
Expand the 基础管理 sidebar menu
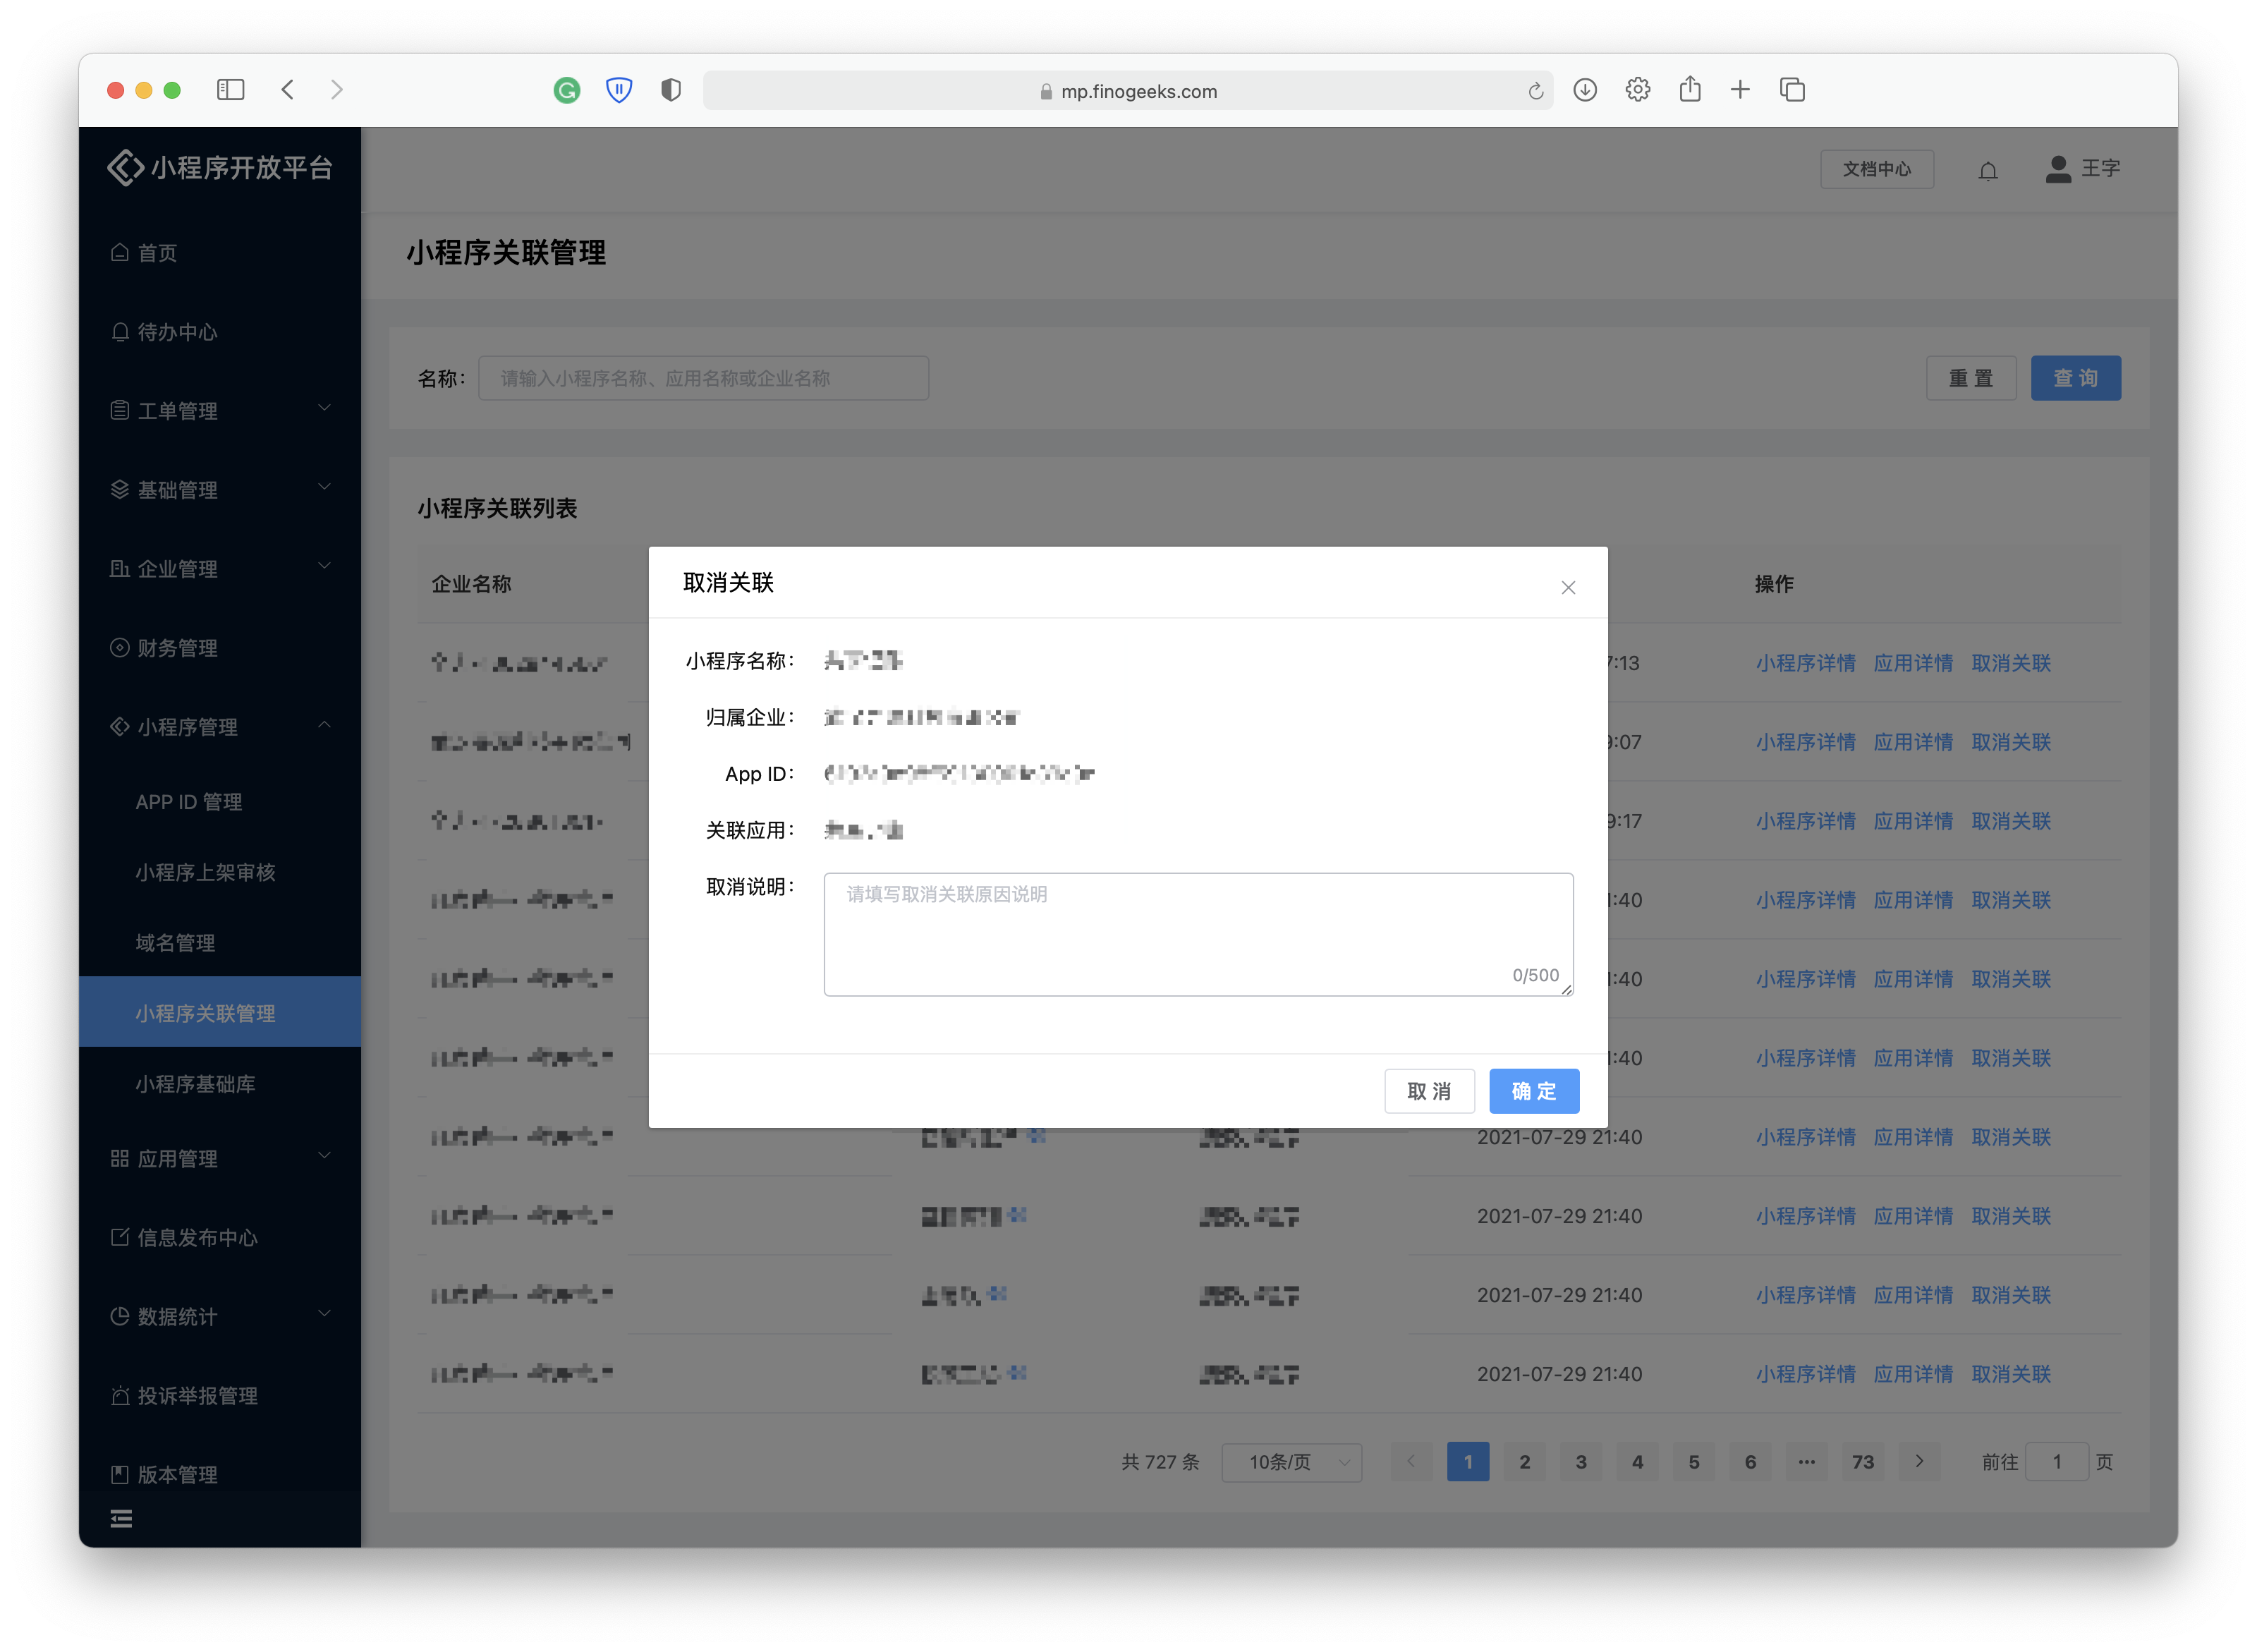click(x=220, y=490)
